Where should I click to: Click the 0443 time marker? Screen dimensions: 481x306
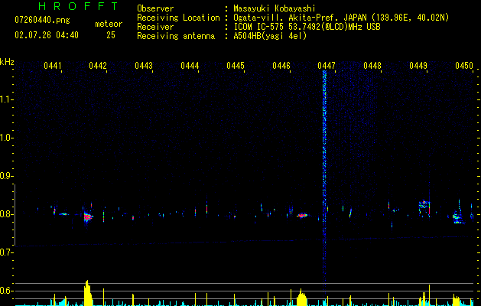tap(144, 65)
